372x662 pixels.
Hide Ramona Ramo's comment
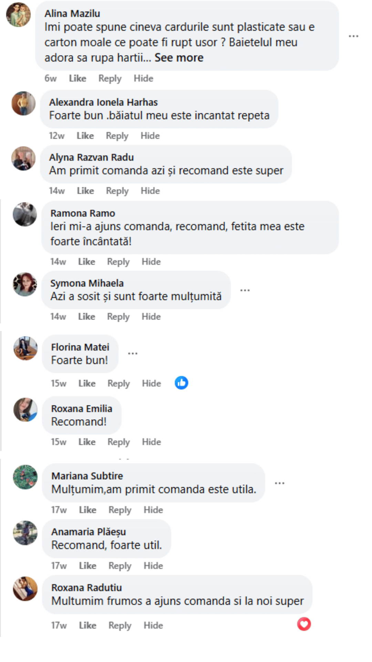point(151,262)
